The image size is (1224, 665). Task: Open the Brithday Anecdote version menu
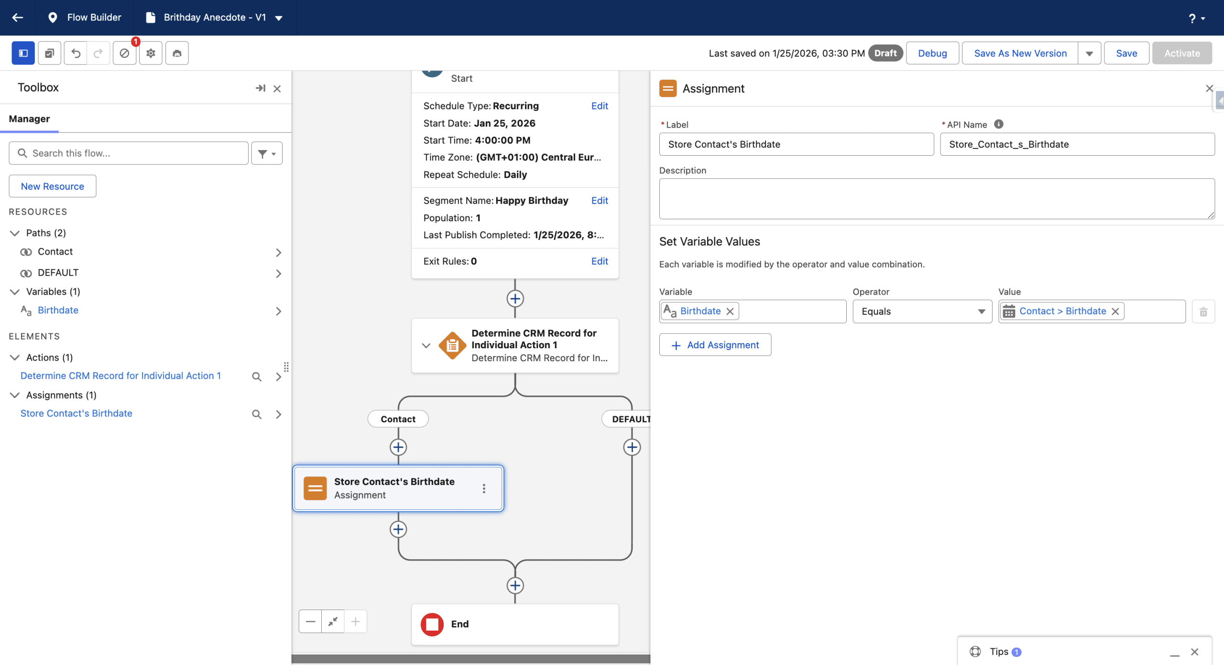click(279, 18)
